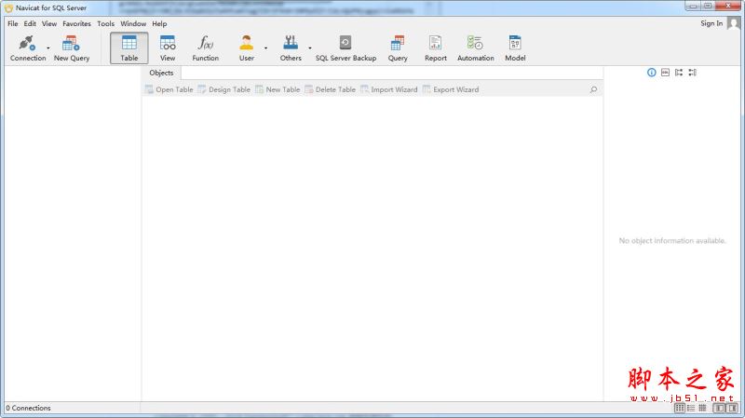Open the Report section
745x418 pixels.
(435, 48)
